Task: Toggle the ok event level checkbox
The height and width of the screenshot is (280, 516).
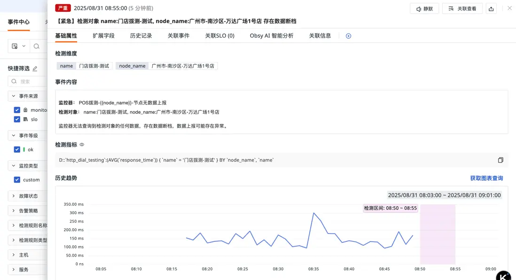Action: click(x=17, y=149)
